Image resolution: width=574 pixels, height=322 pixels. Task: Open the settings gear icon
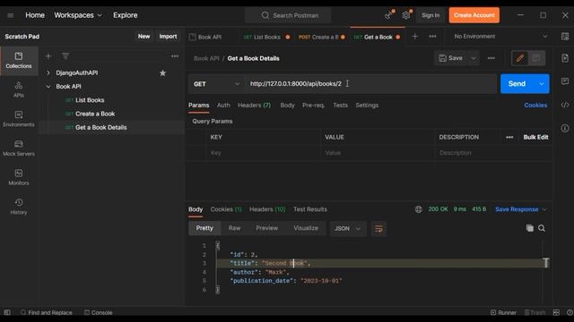coord(406,15)
